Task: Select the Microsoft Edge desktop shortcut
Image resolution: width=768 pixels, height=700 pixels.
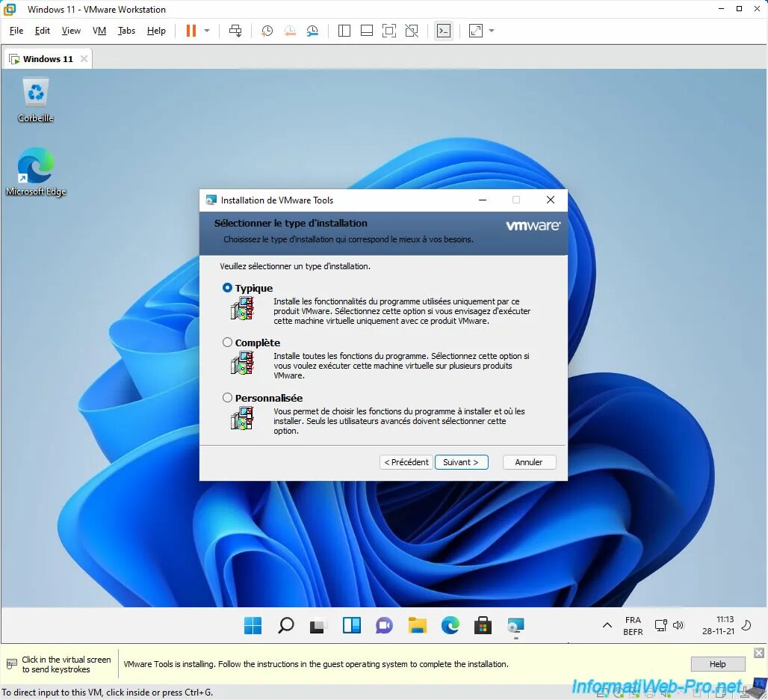Action: click(35, 172)
